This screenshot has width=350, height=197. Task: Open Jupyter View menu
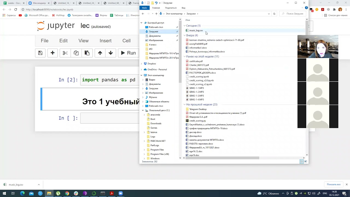(83, 40)
